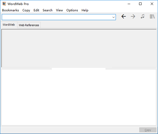158x134 pixels.
Task: Open the Bookmarks menu
Action: (10, 10)
